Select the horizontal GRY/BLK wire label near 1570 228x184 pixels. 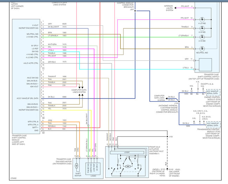[52, 62]
